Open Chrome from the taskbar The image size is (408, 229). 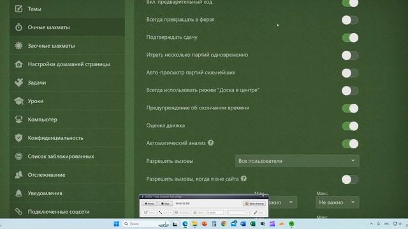(x=224, y=224)
